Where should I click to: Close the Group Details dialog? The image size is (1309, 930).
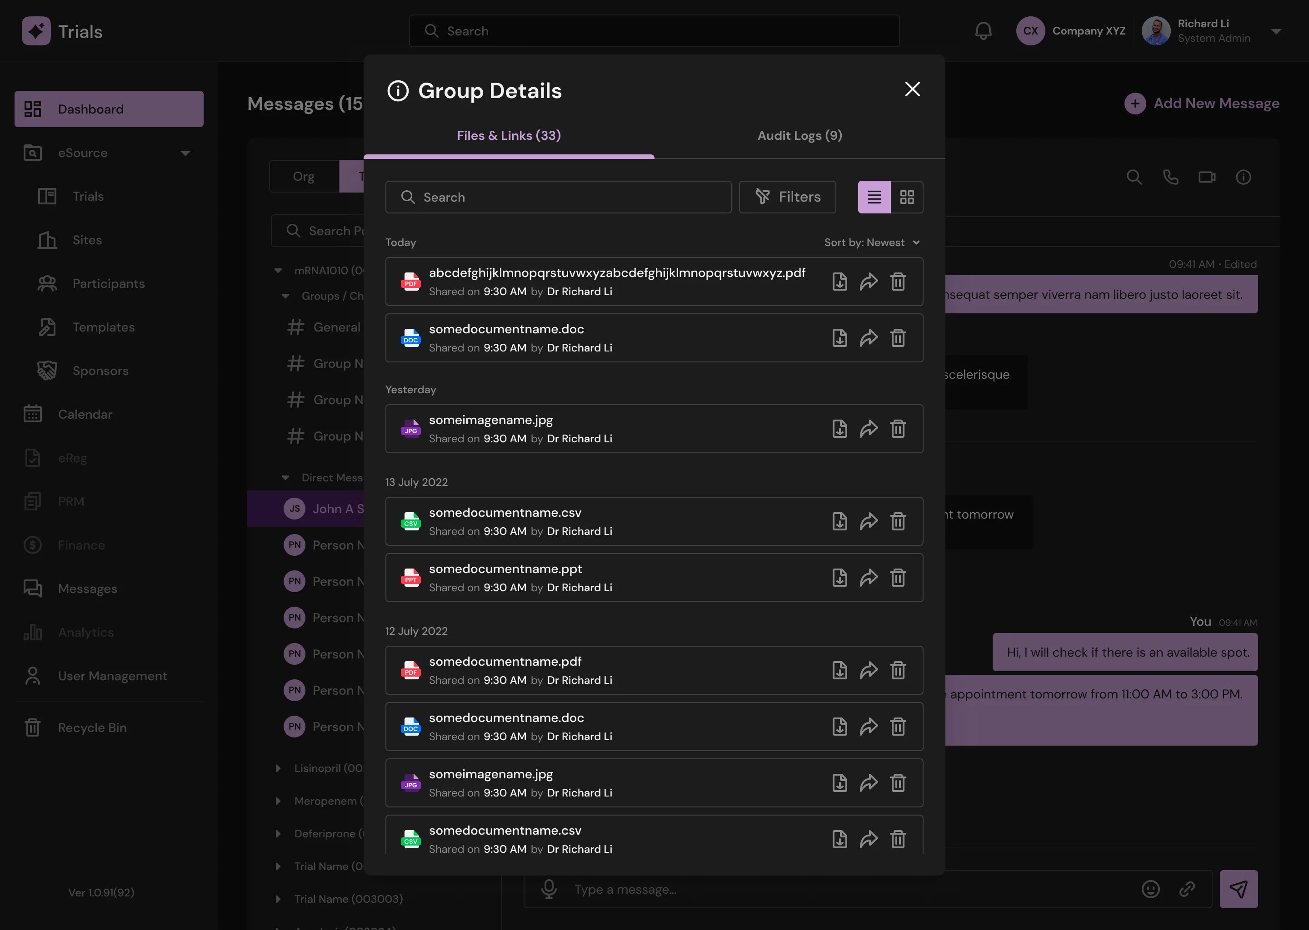click(912, 89)
